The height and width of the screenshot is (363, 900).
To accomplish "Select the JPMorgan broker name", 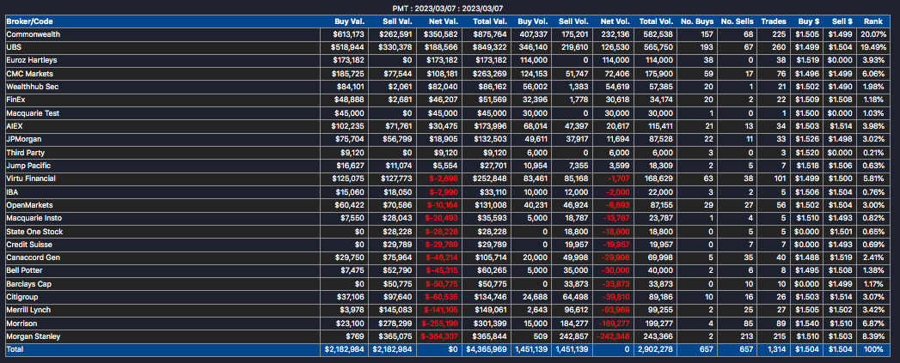I will pyautogui.click(x=23, y=139).
